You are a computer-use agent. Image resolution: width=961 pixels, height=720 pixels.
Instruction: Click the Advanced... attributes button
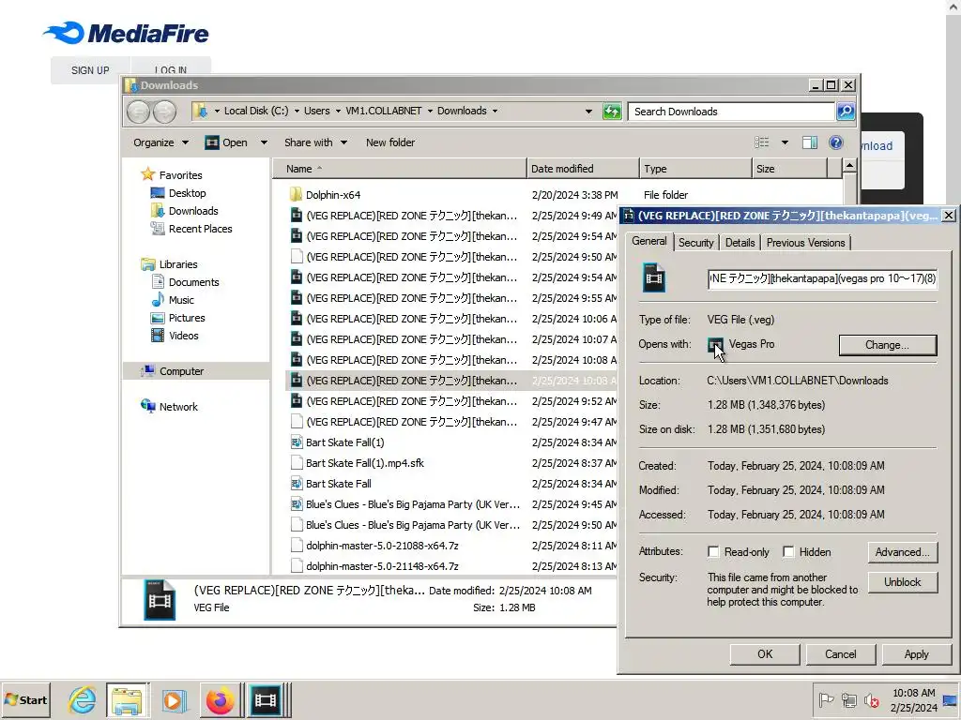point(902,551)
